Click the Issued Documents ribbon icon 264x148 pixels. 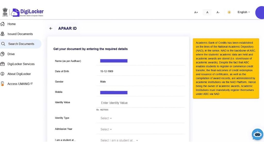[3, 34]
